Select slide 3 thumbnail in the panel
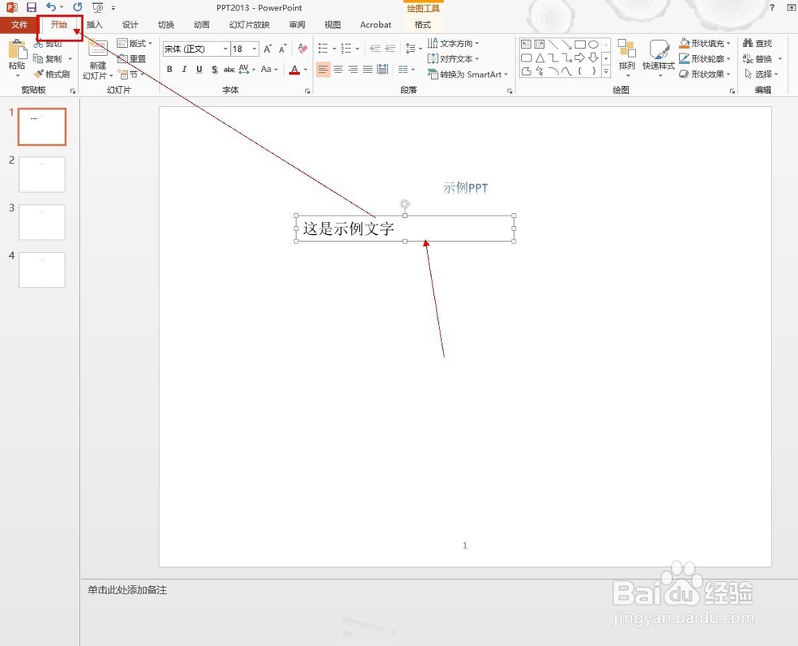 click(x=41, y=222)
